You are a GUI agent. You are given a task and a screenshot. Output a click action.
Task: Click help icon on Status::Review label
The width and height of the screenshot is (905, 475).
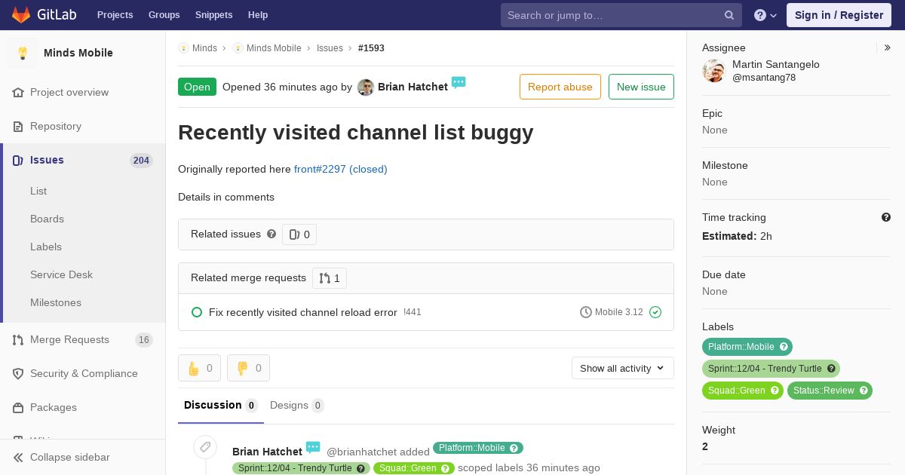click(x=864, y=391)
